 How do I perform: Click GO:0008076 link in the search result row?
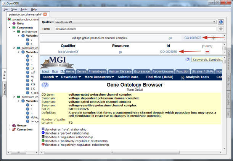point(193,38)
